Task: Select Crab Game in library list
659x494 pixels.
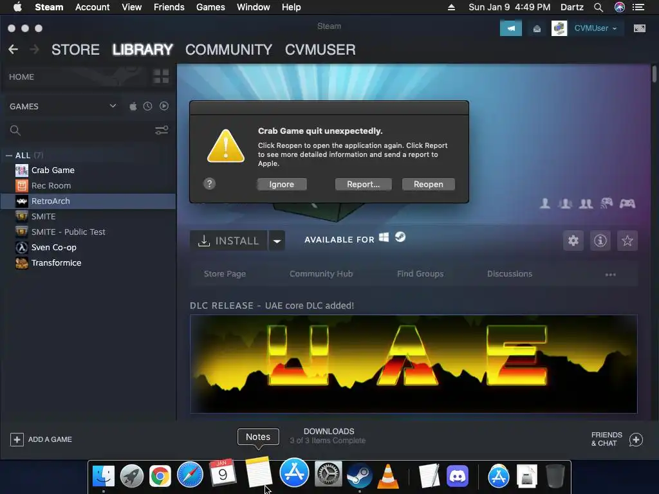Action: [88, 170]
